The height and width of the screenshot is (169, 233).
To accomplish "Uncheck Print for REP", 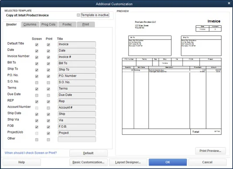I will coord(48,102).
